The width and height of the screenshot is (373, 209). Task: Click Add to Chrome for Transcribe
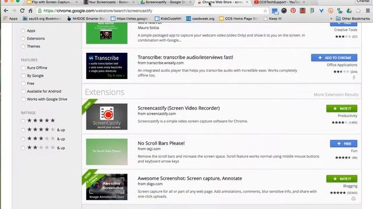[334, 58]
